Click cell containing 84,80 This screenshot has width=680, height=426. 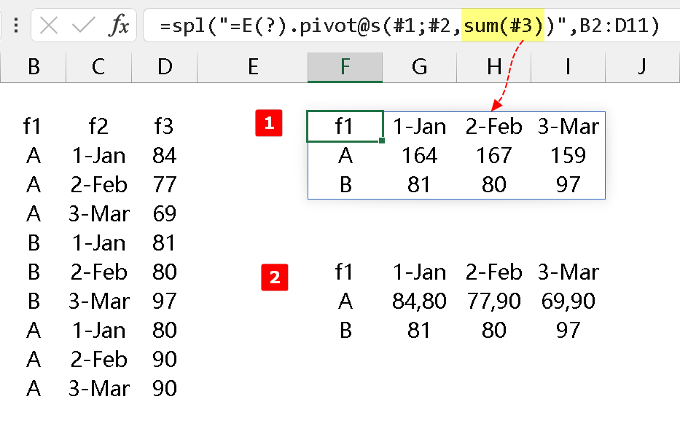pos(419,301)
